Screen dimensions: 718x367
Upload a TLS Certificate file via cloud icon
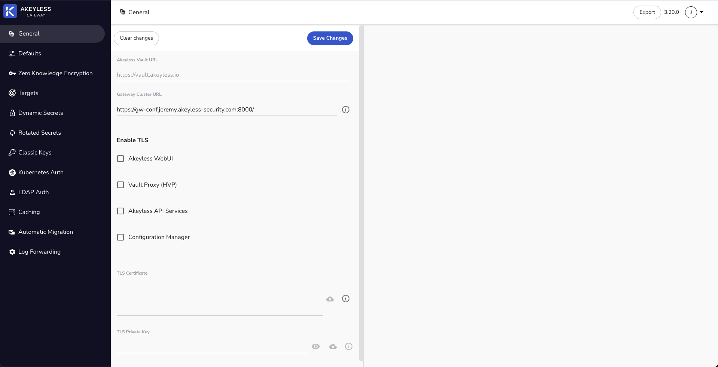(330, 299)
